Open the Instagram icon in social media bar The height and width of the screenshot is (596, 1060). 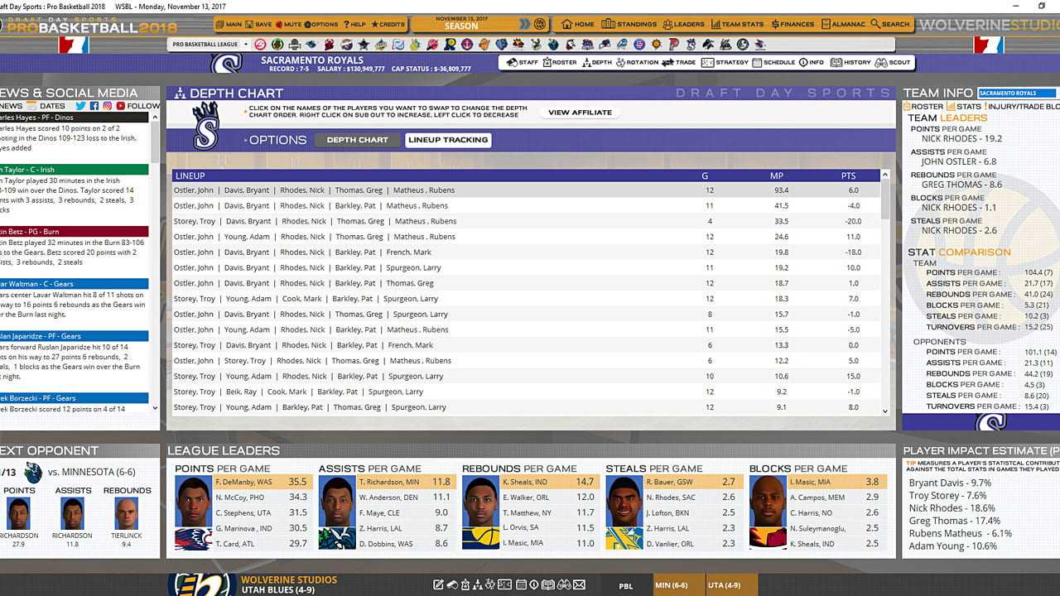[108, 106]
